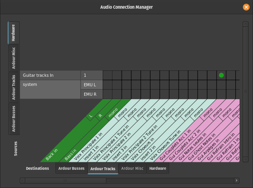This screenshot has height=188, width=253.
Task: Click the vertical scrollbar down arrow
Action: tap(245, 160)
